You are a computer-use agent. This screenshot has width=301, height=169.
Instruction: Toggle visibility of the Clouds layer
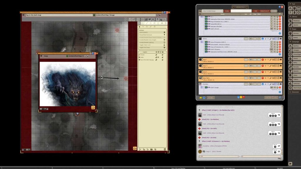click(156, 55)
